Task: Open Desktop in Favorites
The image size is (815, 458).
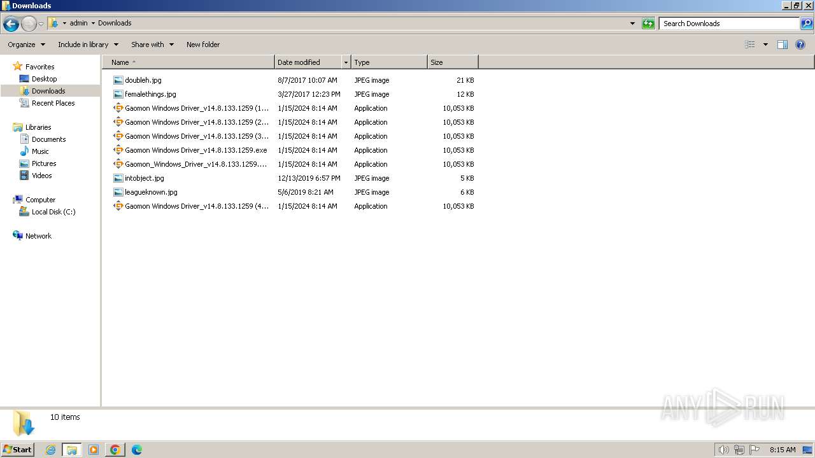Action: [x=44, y=79]
